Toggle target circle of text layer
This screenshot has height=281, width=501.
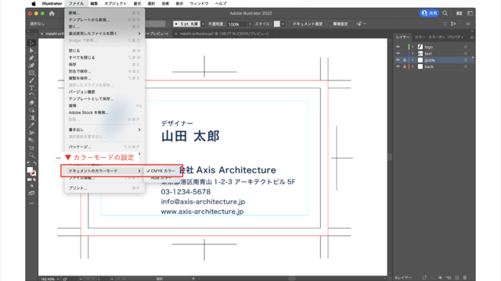(x=466, y=54)
